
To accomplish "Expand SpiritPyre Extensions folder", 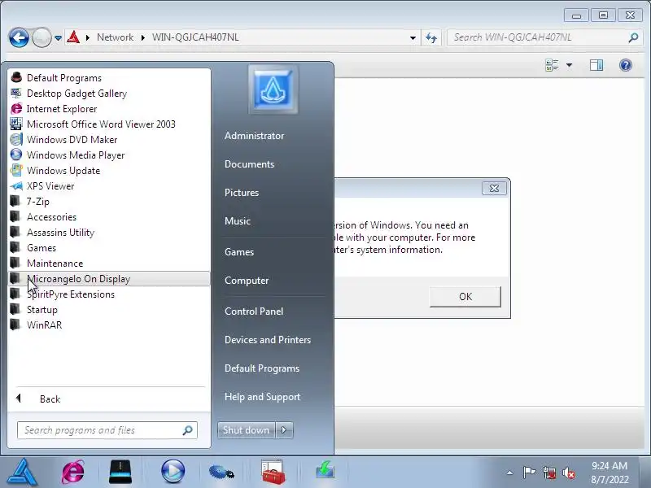I will pyautogui.click(x=109, y=294).
